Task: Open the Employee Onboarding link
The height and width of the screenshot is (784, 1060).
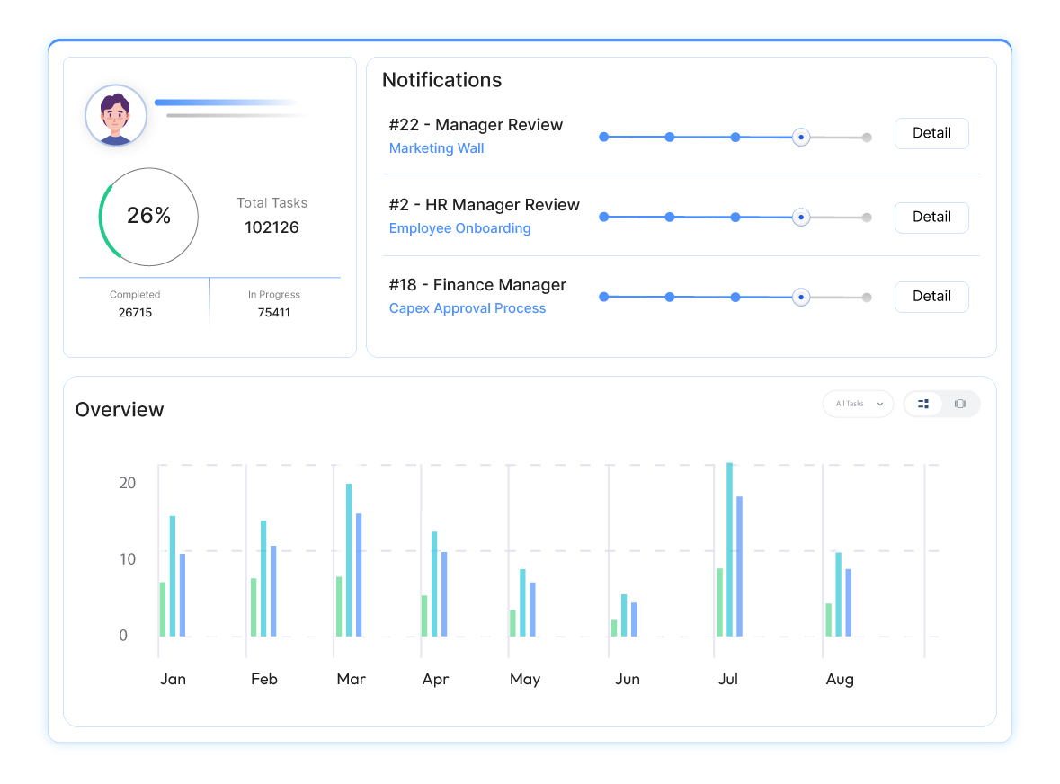Action: pyautogui.click(x=459, y=228)
